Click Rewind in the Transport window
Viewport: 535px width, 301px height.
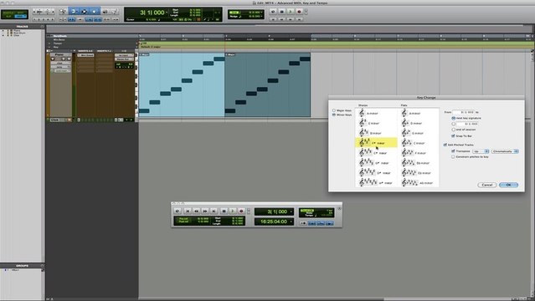(196, 211)
